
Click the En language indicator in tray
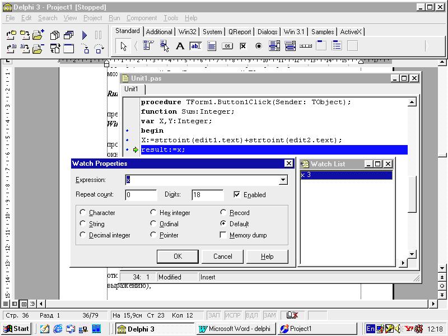click(x=370, y=329)
